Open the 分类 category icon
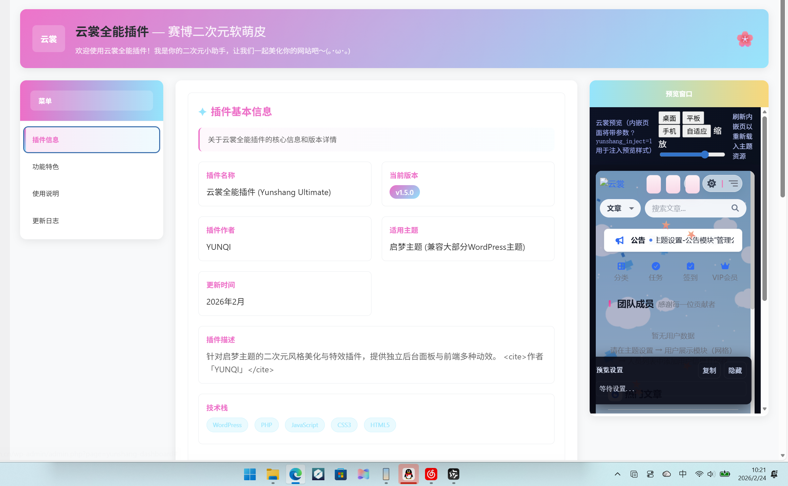788x486 pixels. point(621,266)
